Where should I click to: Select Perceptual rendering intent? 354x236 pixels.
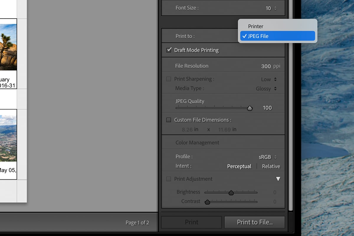point(239,166)
